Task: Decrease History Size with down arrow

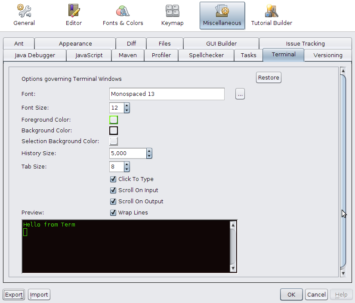Action: (x=149, y=156)
